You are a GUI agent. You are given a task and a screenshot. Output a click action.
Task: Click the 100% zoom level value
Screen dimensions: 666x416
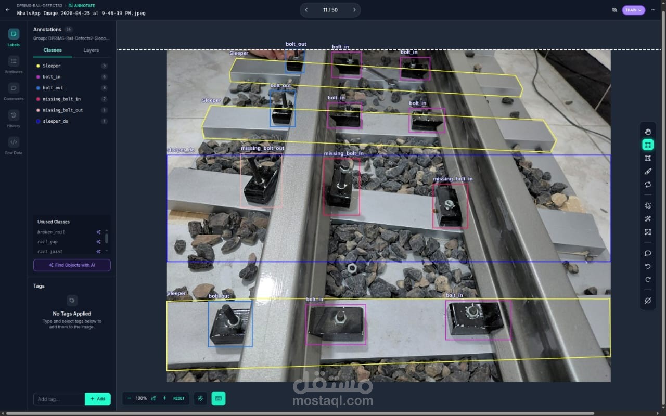click(141, 398)
